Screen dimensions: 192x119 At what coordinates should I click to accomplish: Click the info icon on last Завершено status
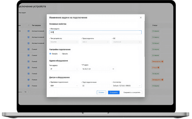coord(162,80)
